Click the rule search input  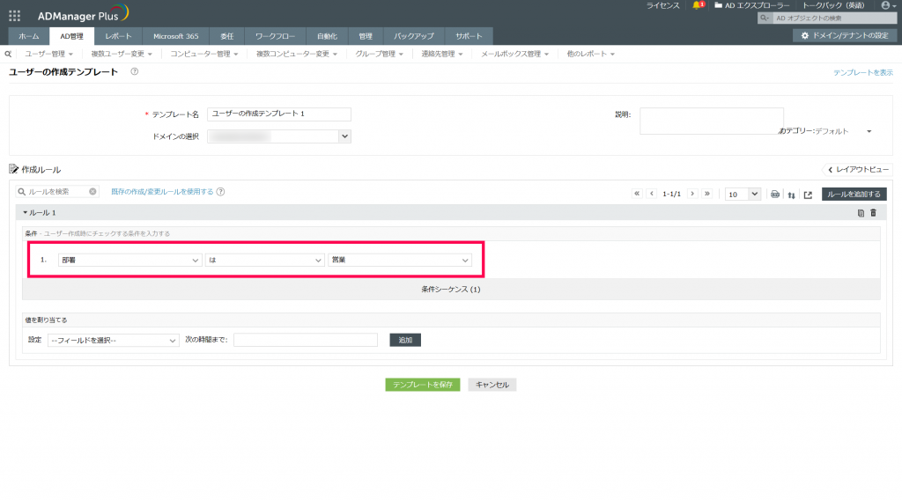pyautogui.click(x=57, y=191)
